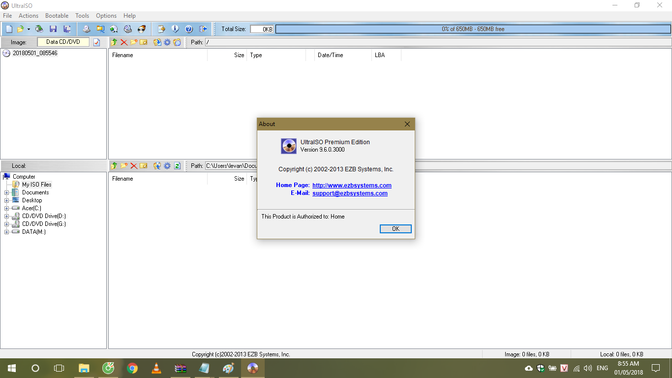672x378 pixels.
Task: Launch UltraISO from the taskbar
Action: tap(252, 368)
